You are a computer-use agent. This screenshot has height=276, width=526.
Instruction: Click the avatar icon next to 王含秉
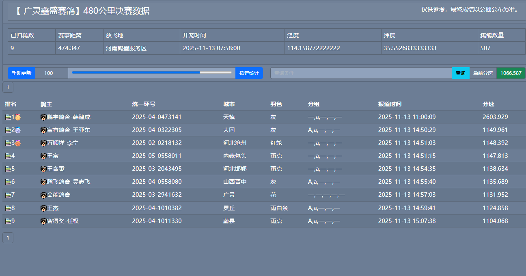point(43,169)
